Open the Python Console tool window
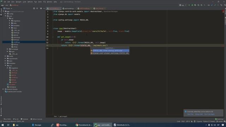226x127 pixels. click(x=36, y=119)
